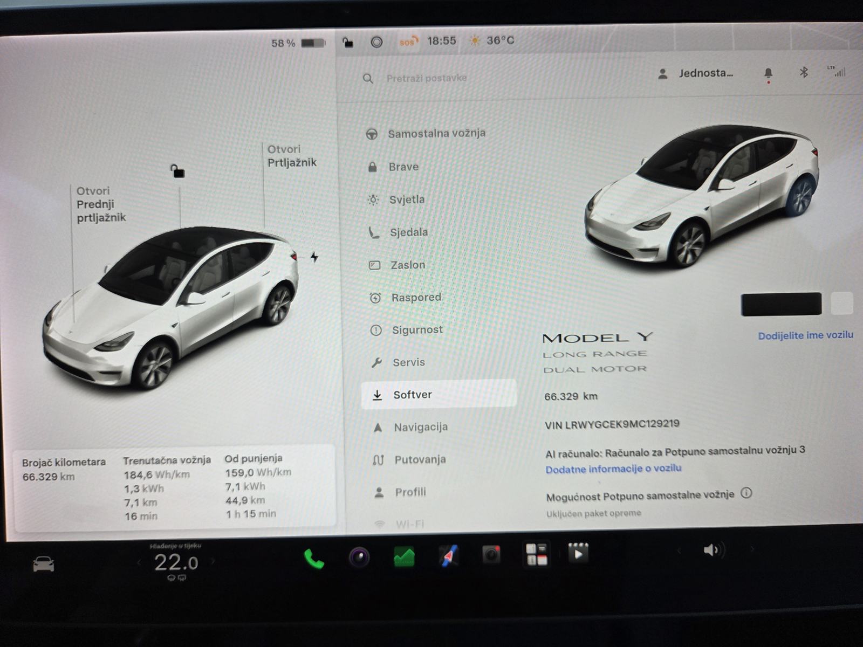Tap the 58 % battery indicator
863x647 pixels.
[298, 43]
